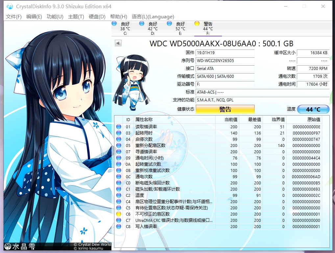Select the attribute name 不可校正的扇区数
Screen dimensions: 335x253
(x=152, y=214)
